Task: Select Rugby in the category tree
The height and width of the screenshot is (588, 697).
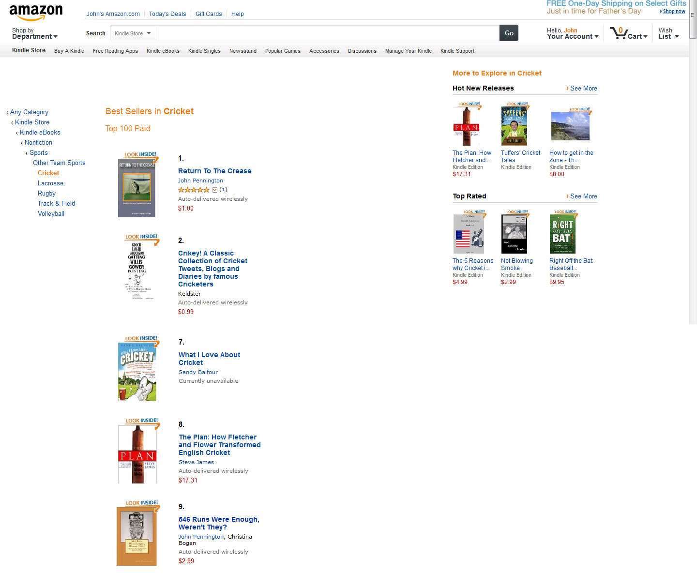Action: (x=46, y=194)
